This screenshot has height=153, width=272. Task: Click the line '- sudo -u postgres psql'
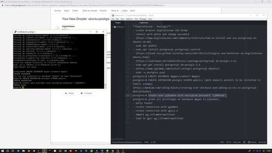point(149,72)
